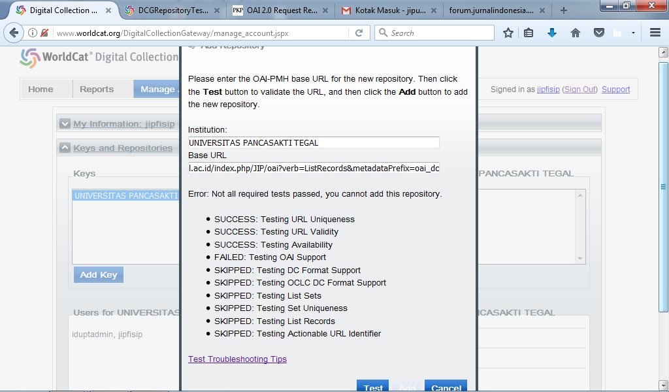Viewport: 669px width, 392px height.
Task: Switch to the OAI 2.0 Request tab
Action: coord(281,10)
